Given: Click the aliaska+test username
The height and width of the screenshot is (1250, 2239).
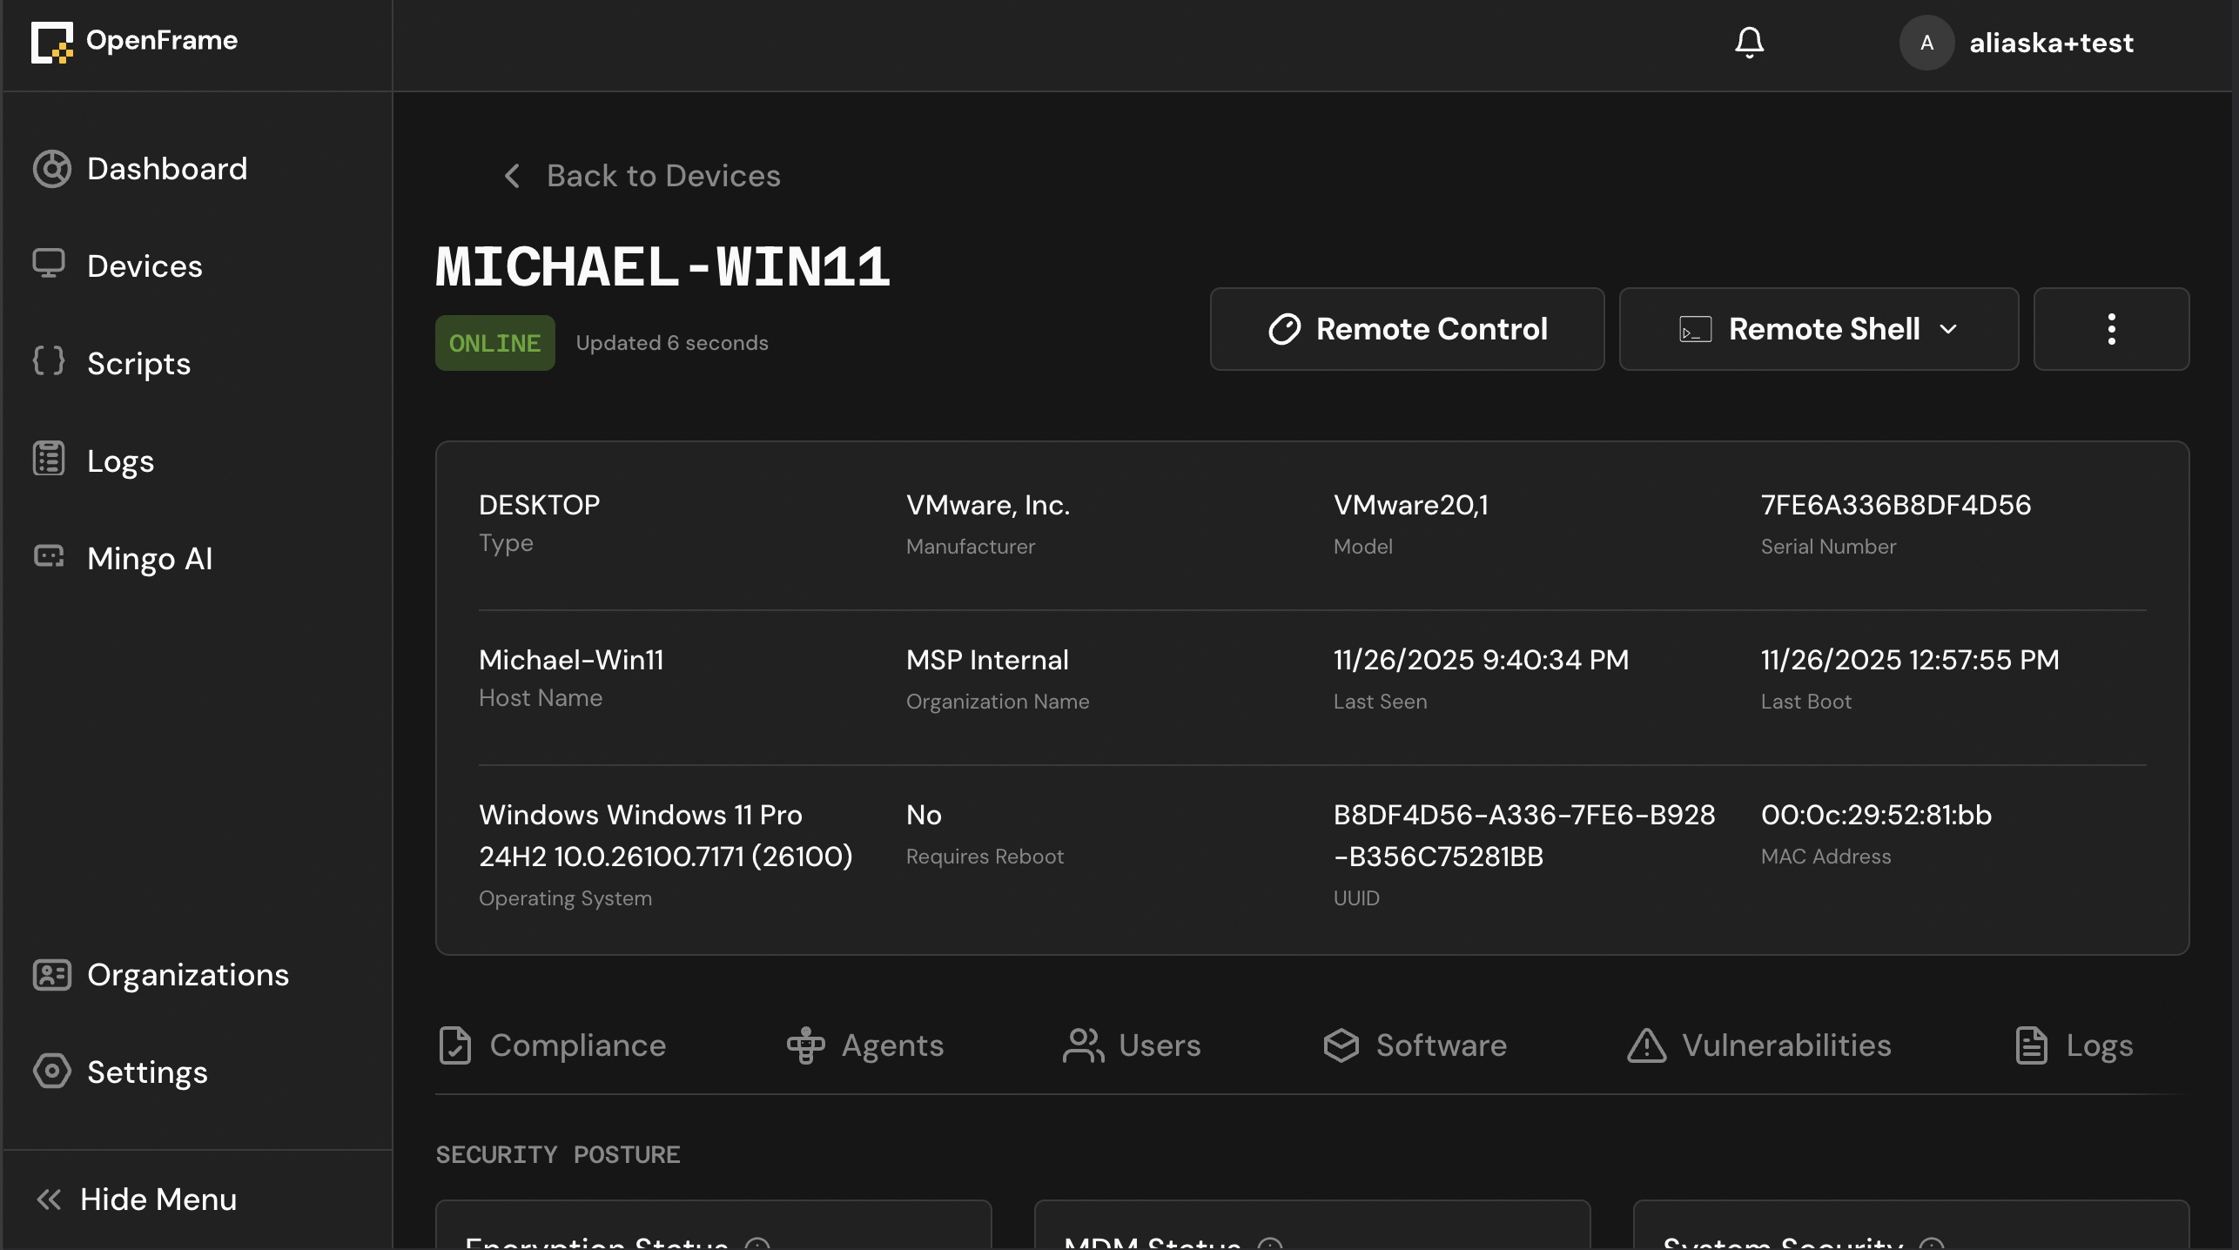Looking at the screenshot, I should point(2051,43).
